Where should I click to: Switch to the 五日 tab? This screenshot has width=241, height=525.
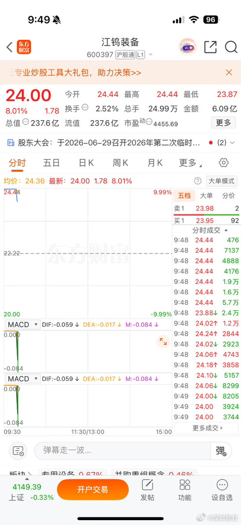(51, 163)
